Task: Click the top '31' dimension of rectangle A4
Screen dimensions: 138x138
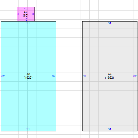Action: pos(110,23)
